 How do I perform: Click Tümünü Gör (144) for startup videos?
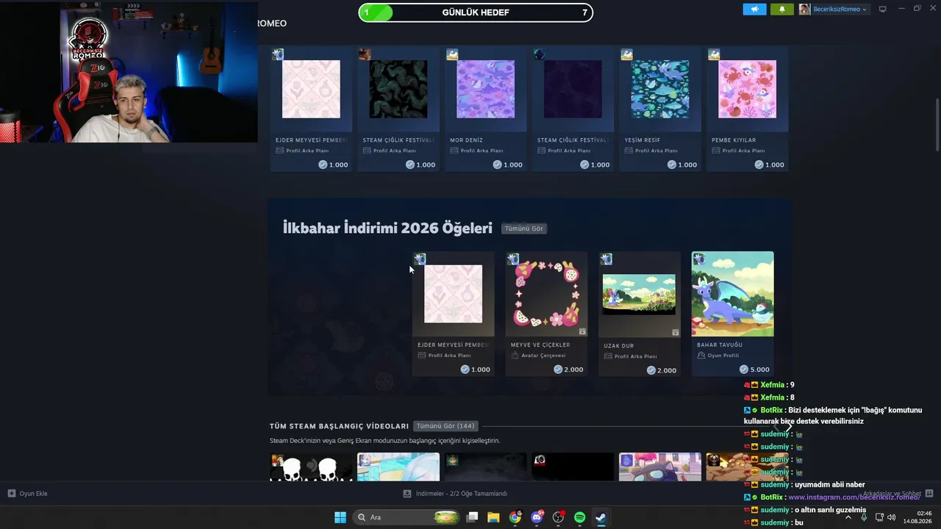pos(446,426)
